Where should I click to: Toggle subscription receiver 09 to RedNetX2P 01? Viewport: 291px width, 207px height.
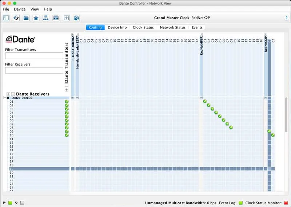269,131
